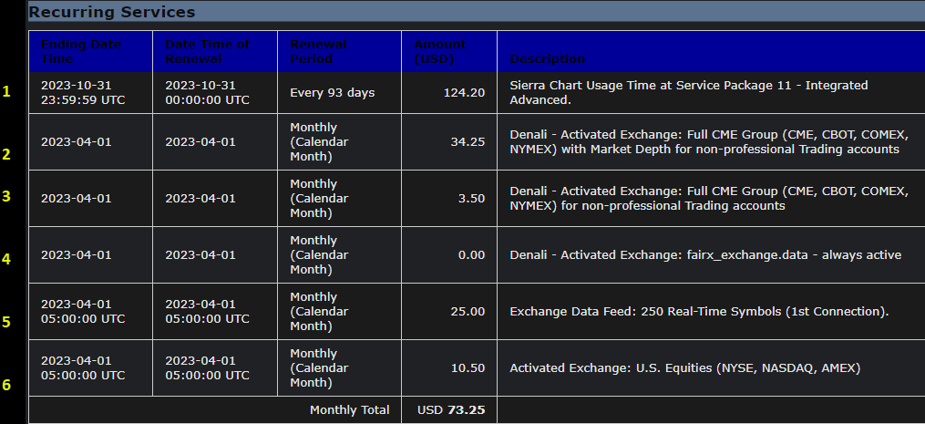Click the U.S. Equities exchange description
The height and width of the screenshot is (424, 925).
pyautogui.click(x=684, y=368)
